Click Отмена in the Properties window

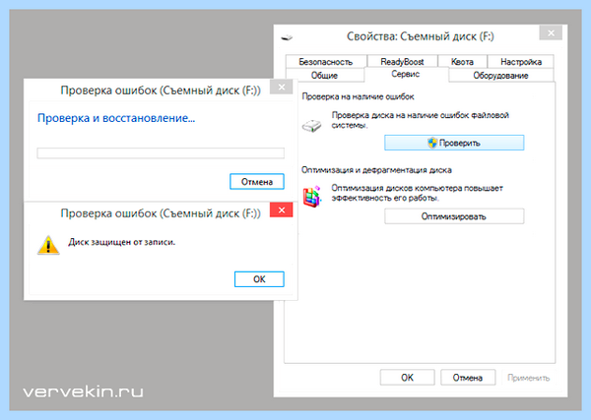pos(468,378)
